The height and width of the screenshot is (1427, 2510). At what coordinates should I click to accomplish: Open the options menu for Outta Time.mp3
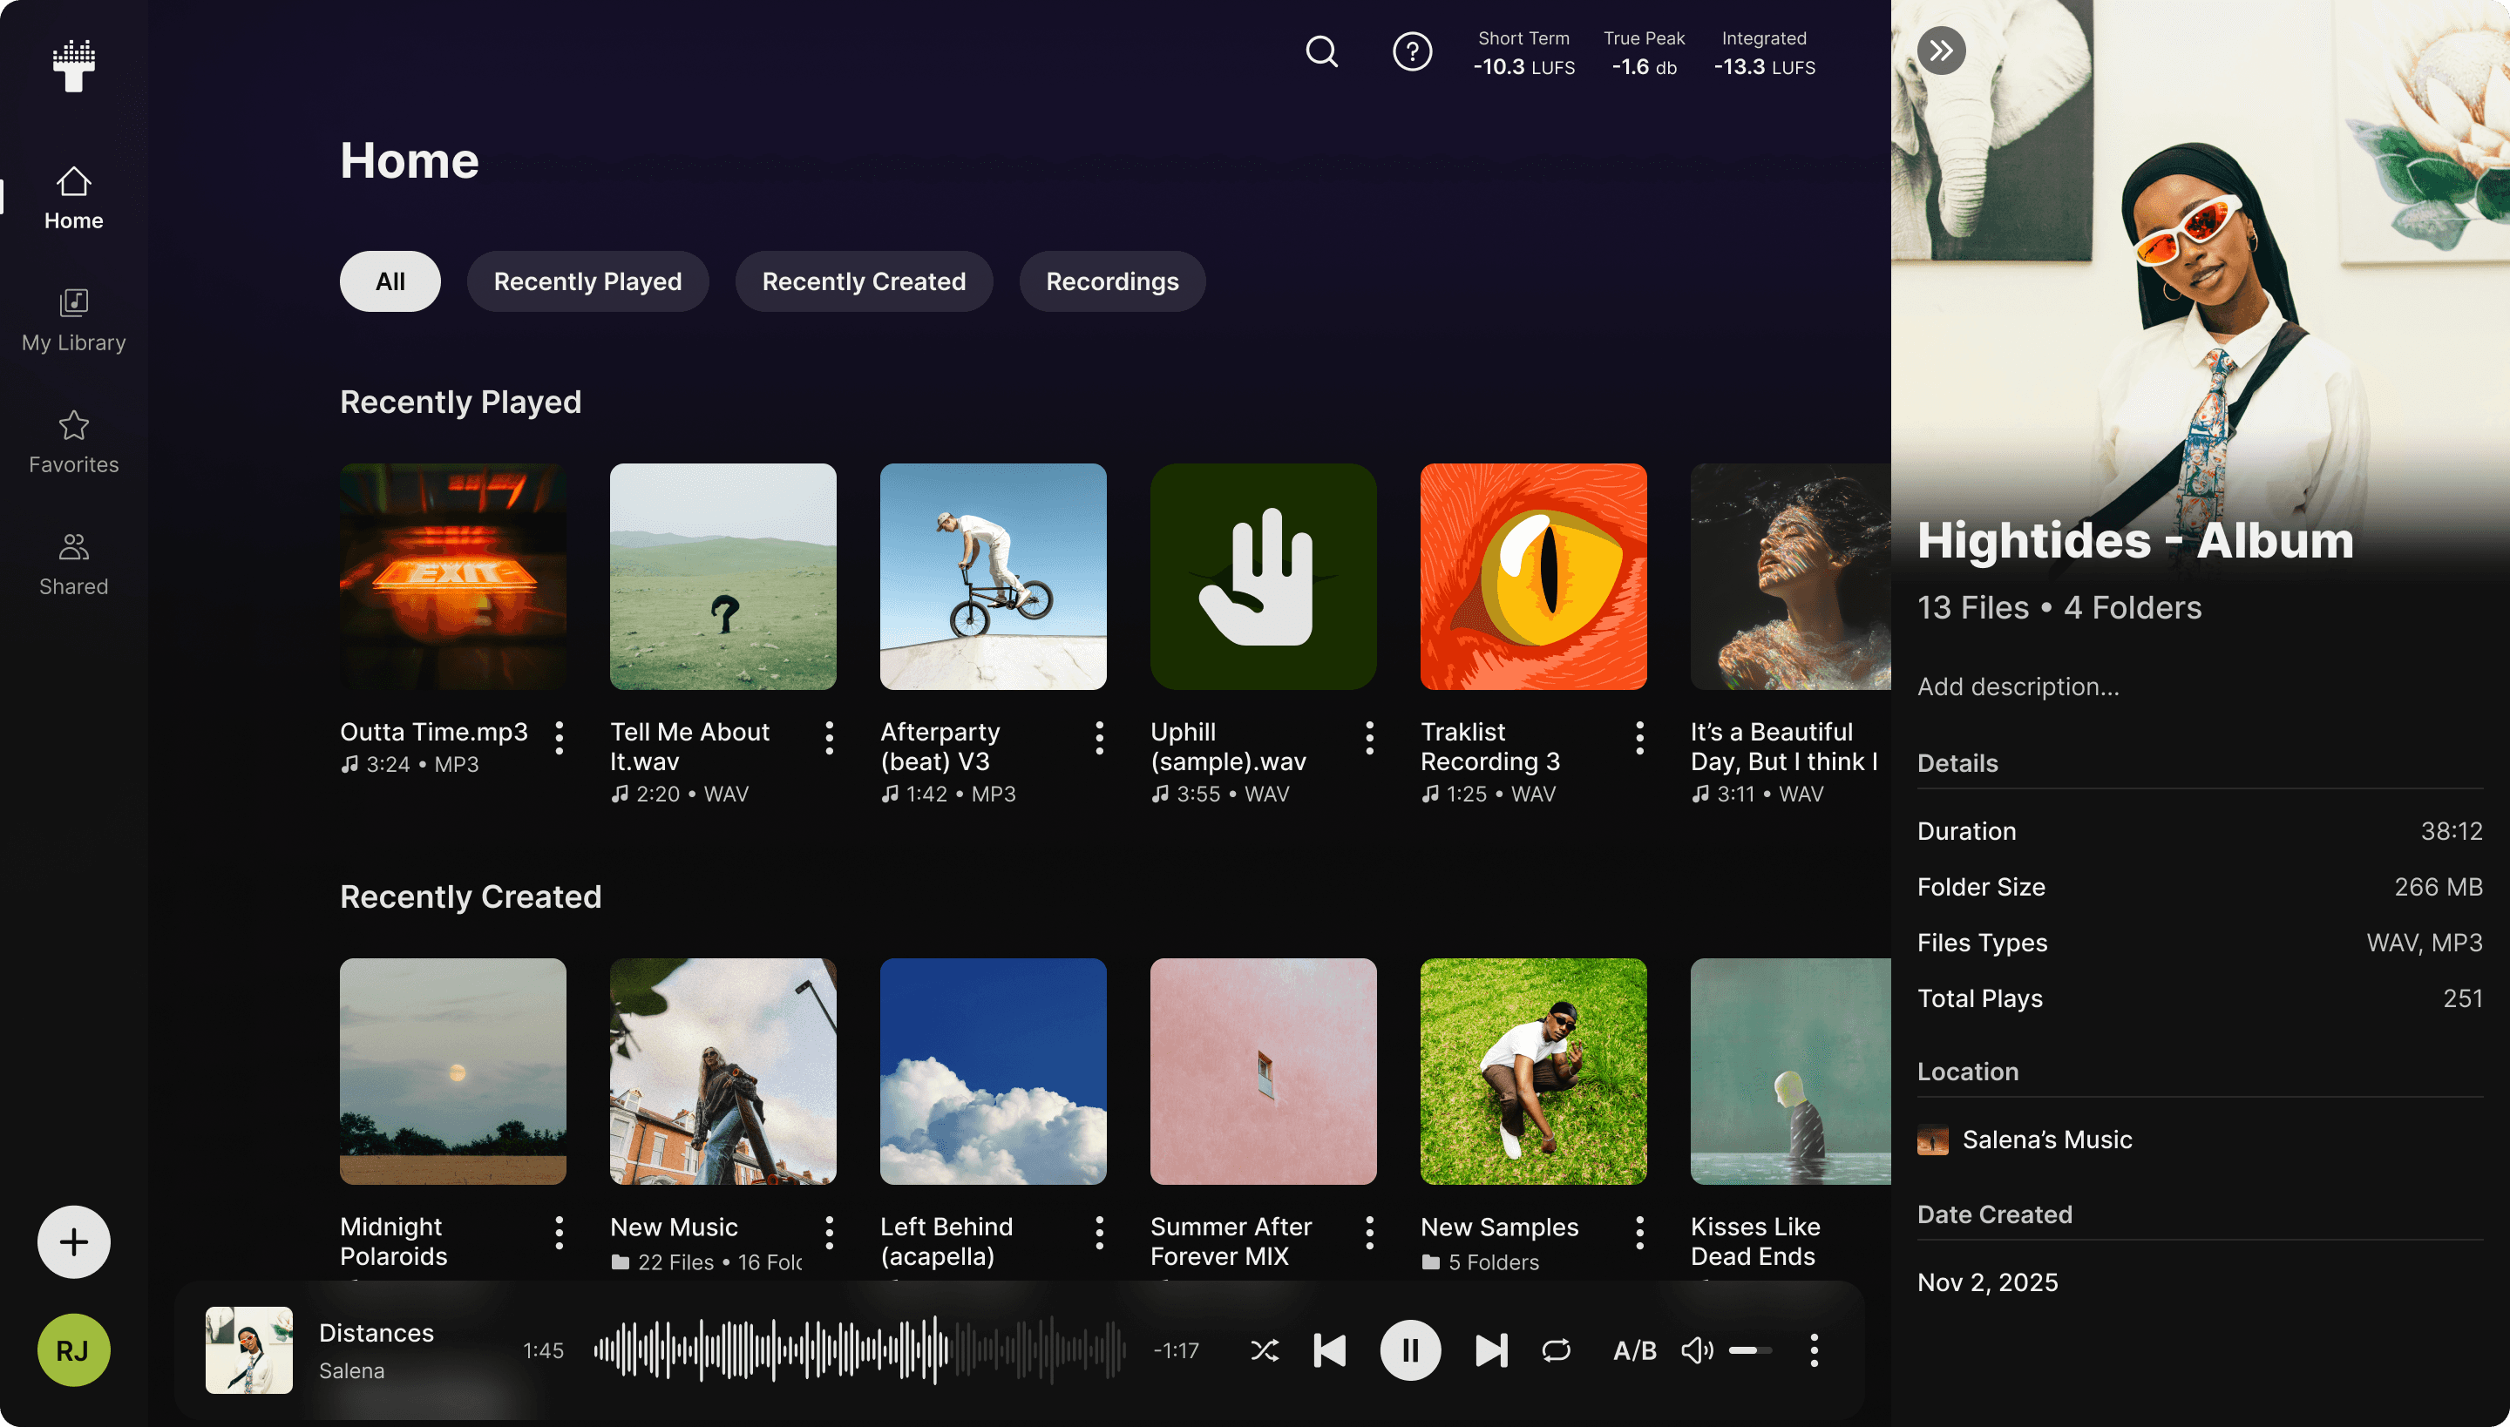[560, 737]
